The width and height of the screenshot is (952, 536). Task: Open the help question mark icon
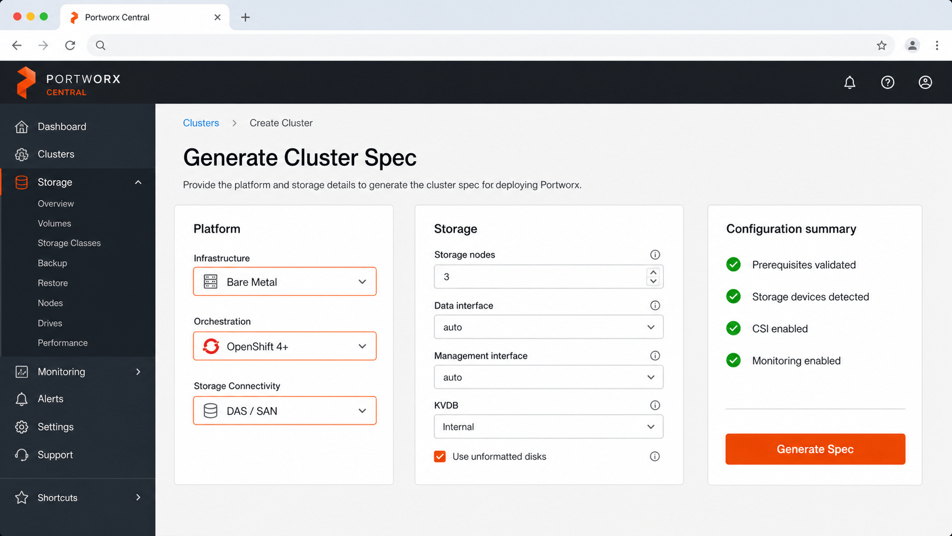[888, 83]
